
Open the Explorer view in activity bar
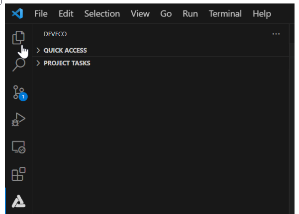pos(18,37)
